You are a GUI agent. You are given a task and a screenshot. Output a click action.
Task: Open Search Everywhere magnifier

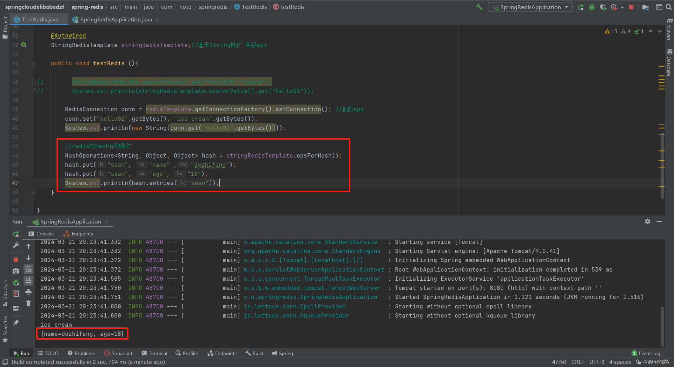pyautogui.click(x=669, y=7)
